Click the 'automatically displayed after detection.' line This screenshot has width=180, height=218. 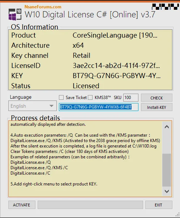click(x=48, y=124)
